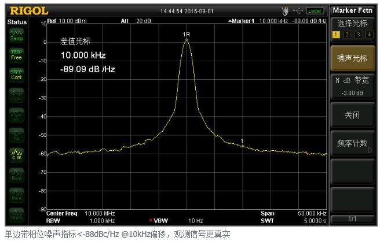This screenshot has height=245, width=380.
Task: Select marker 2 in marker selector
Action: [x=346, y=35]
